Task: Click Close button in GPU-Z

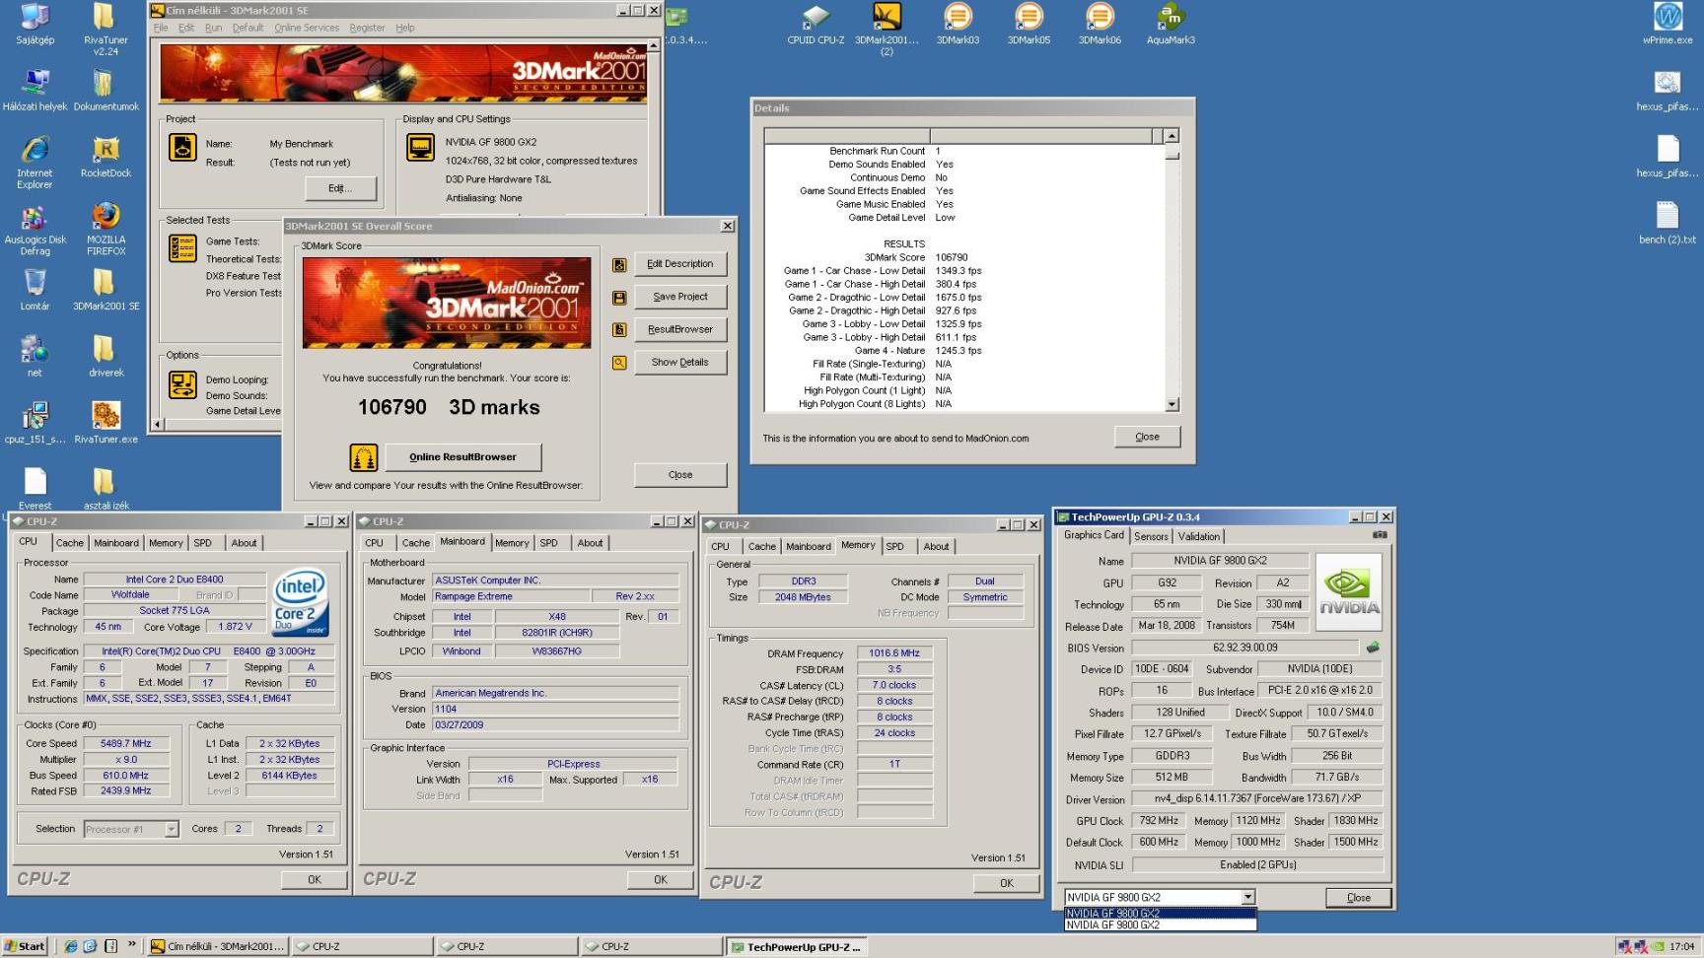Action: click(x=1358, y=898)
